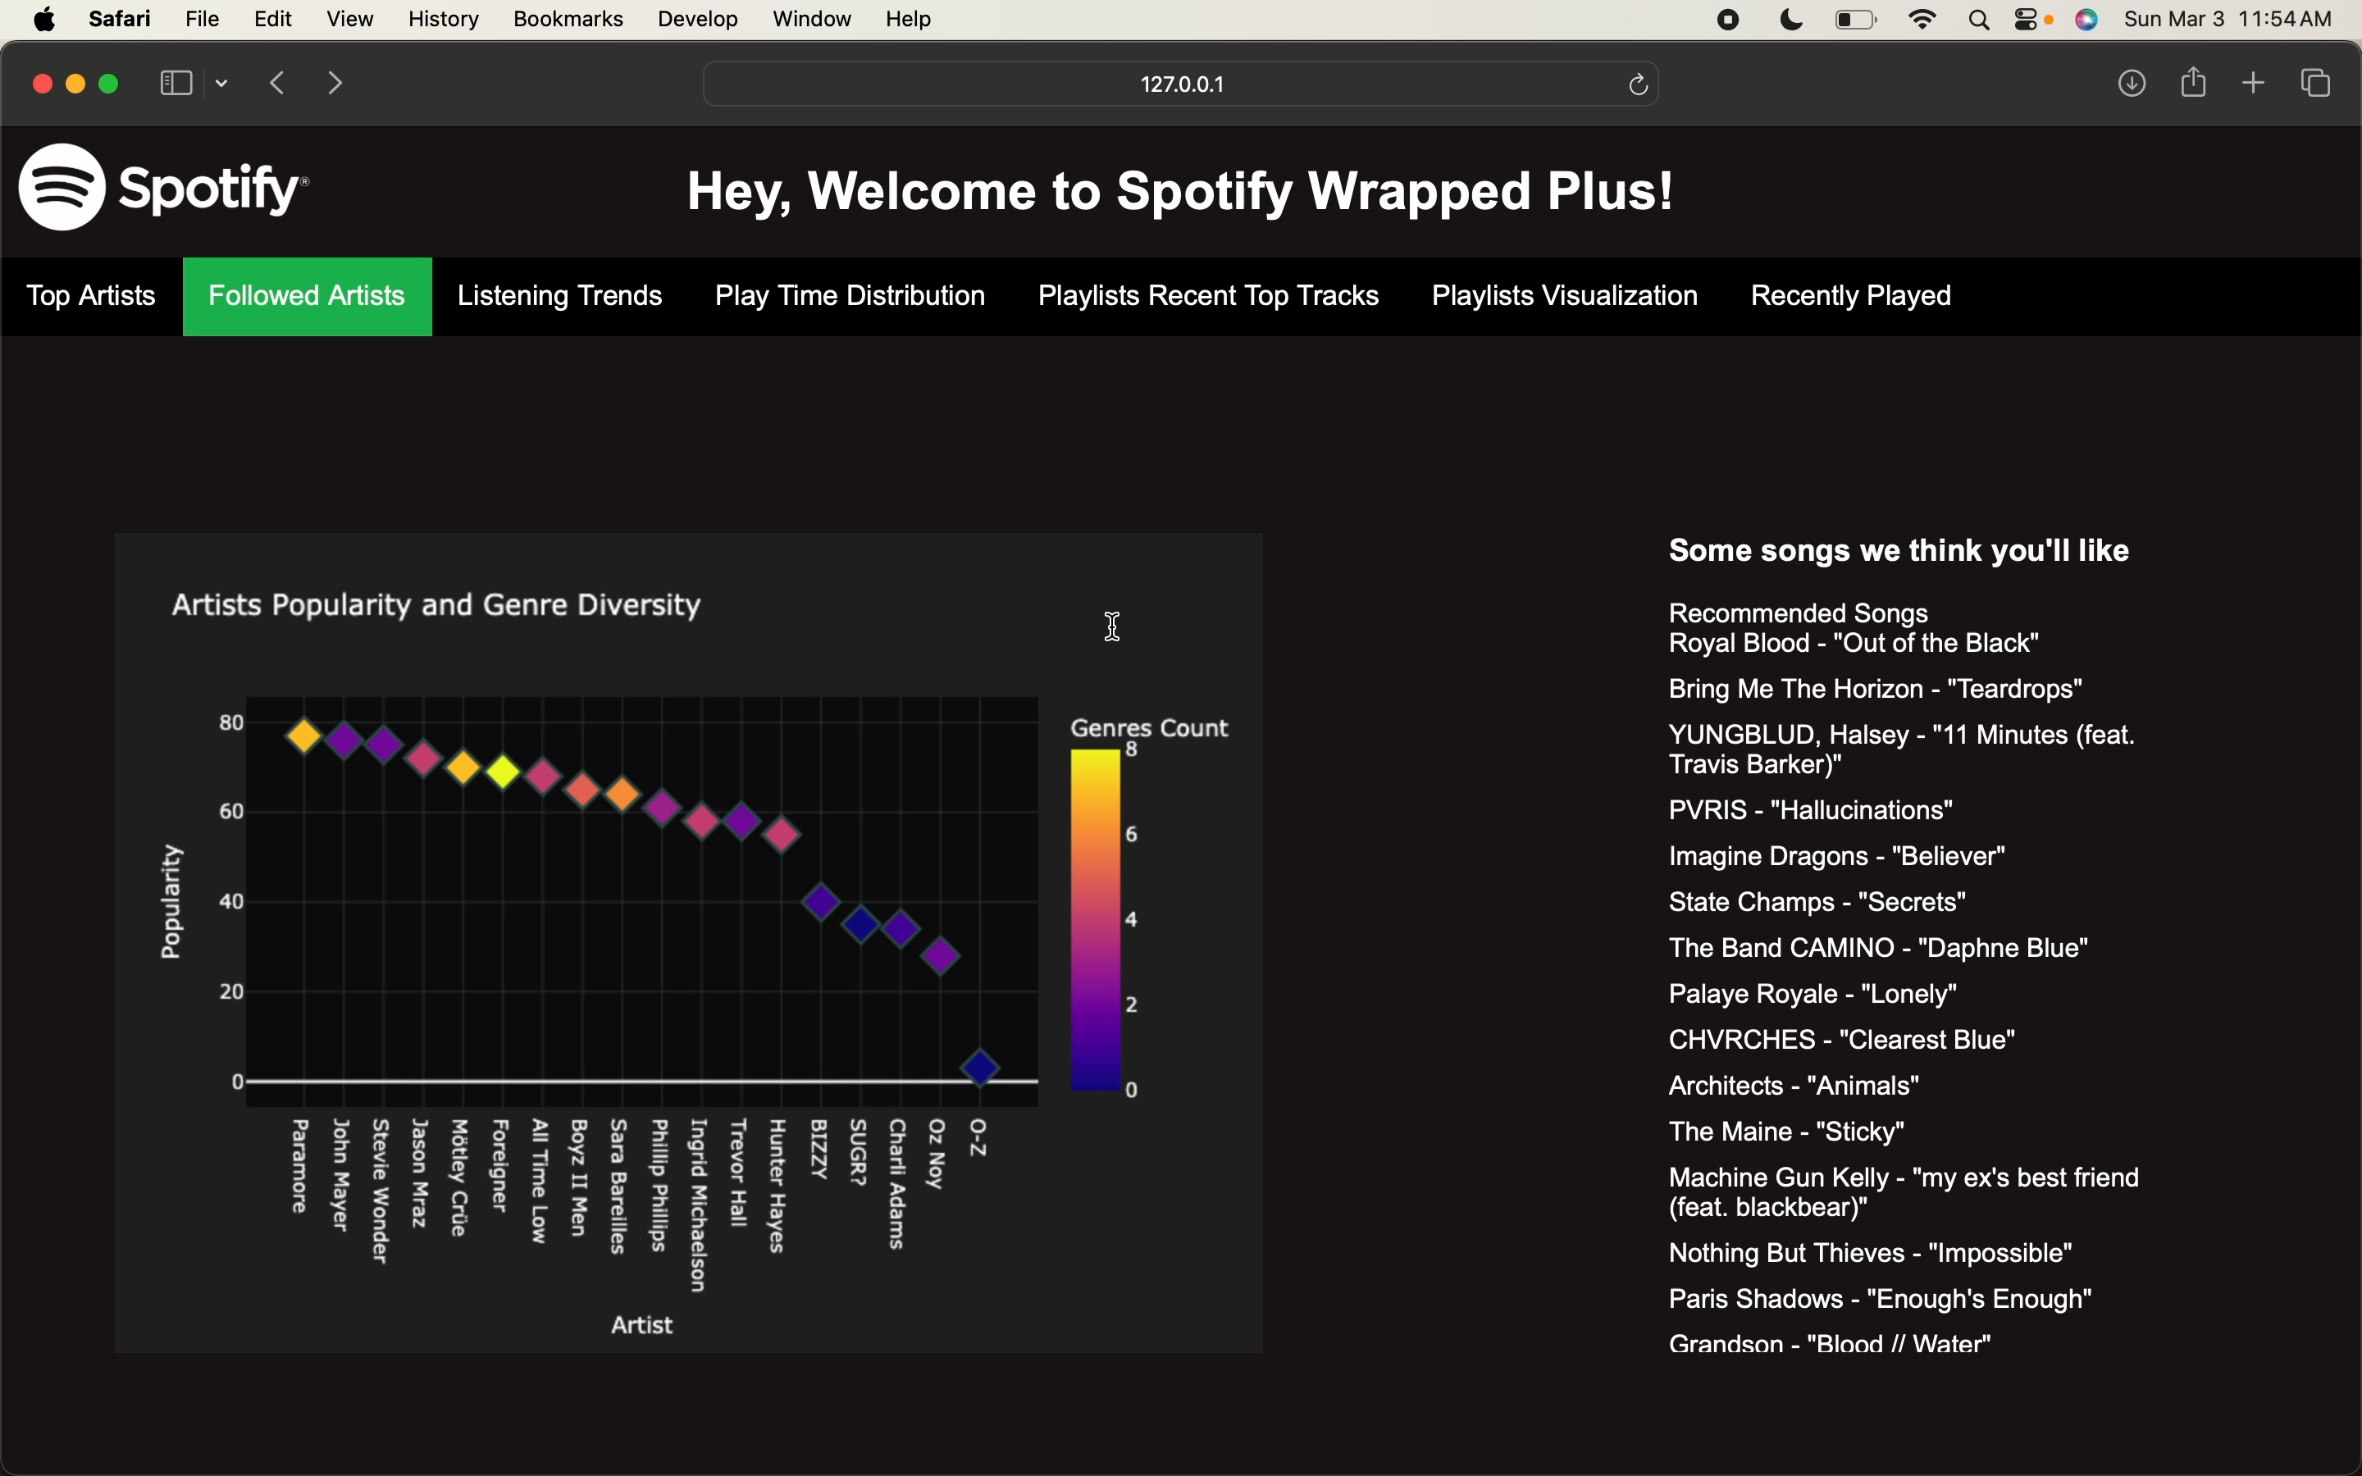Image resolution: width=2362 pixels, height=1476 pixels.
Task: Open Spotlight search from the menu bar
Action: [1977, 19]
